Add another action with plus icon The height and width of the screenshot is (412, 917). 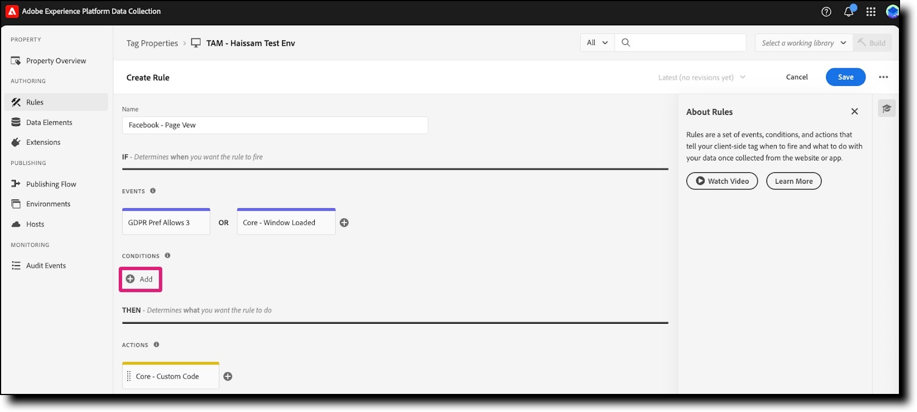point(228,376)
